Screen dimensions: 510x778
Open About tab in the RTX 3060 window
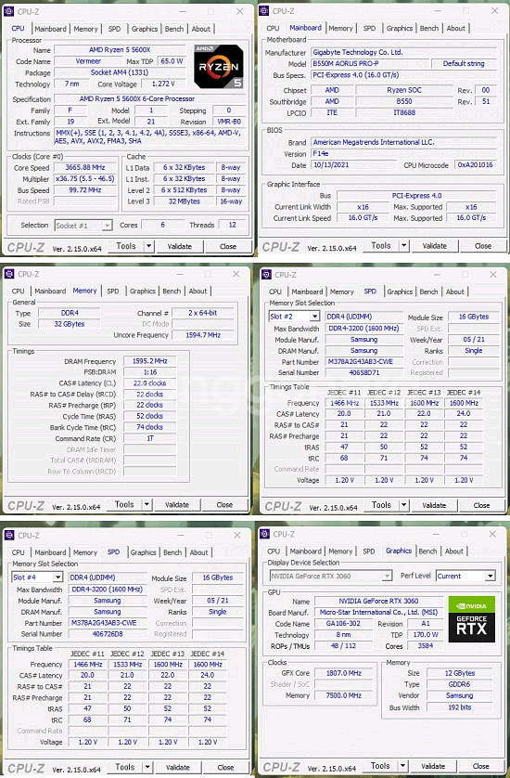tap(454, 551)
